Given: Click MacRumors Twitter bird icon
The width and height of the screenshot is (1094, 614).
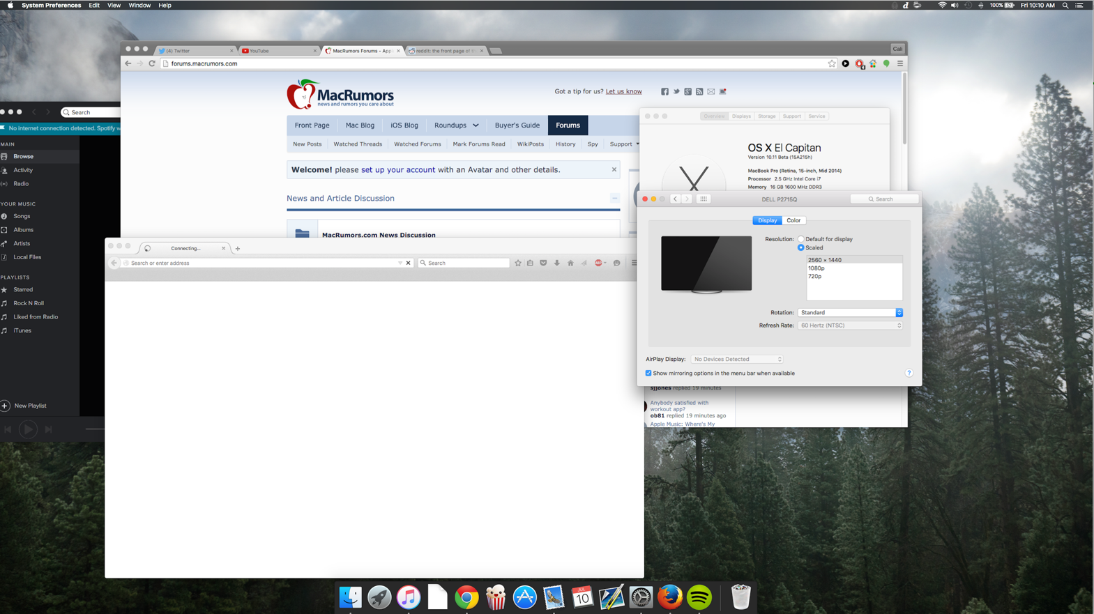Looking at the screenshot, I should point(676,91).
